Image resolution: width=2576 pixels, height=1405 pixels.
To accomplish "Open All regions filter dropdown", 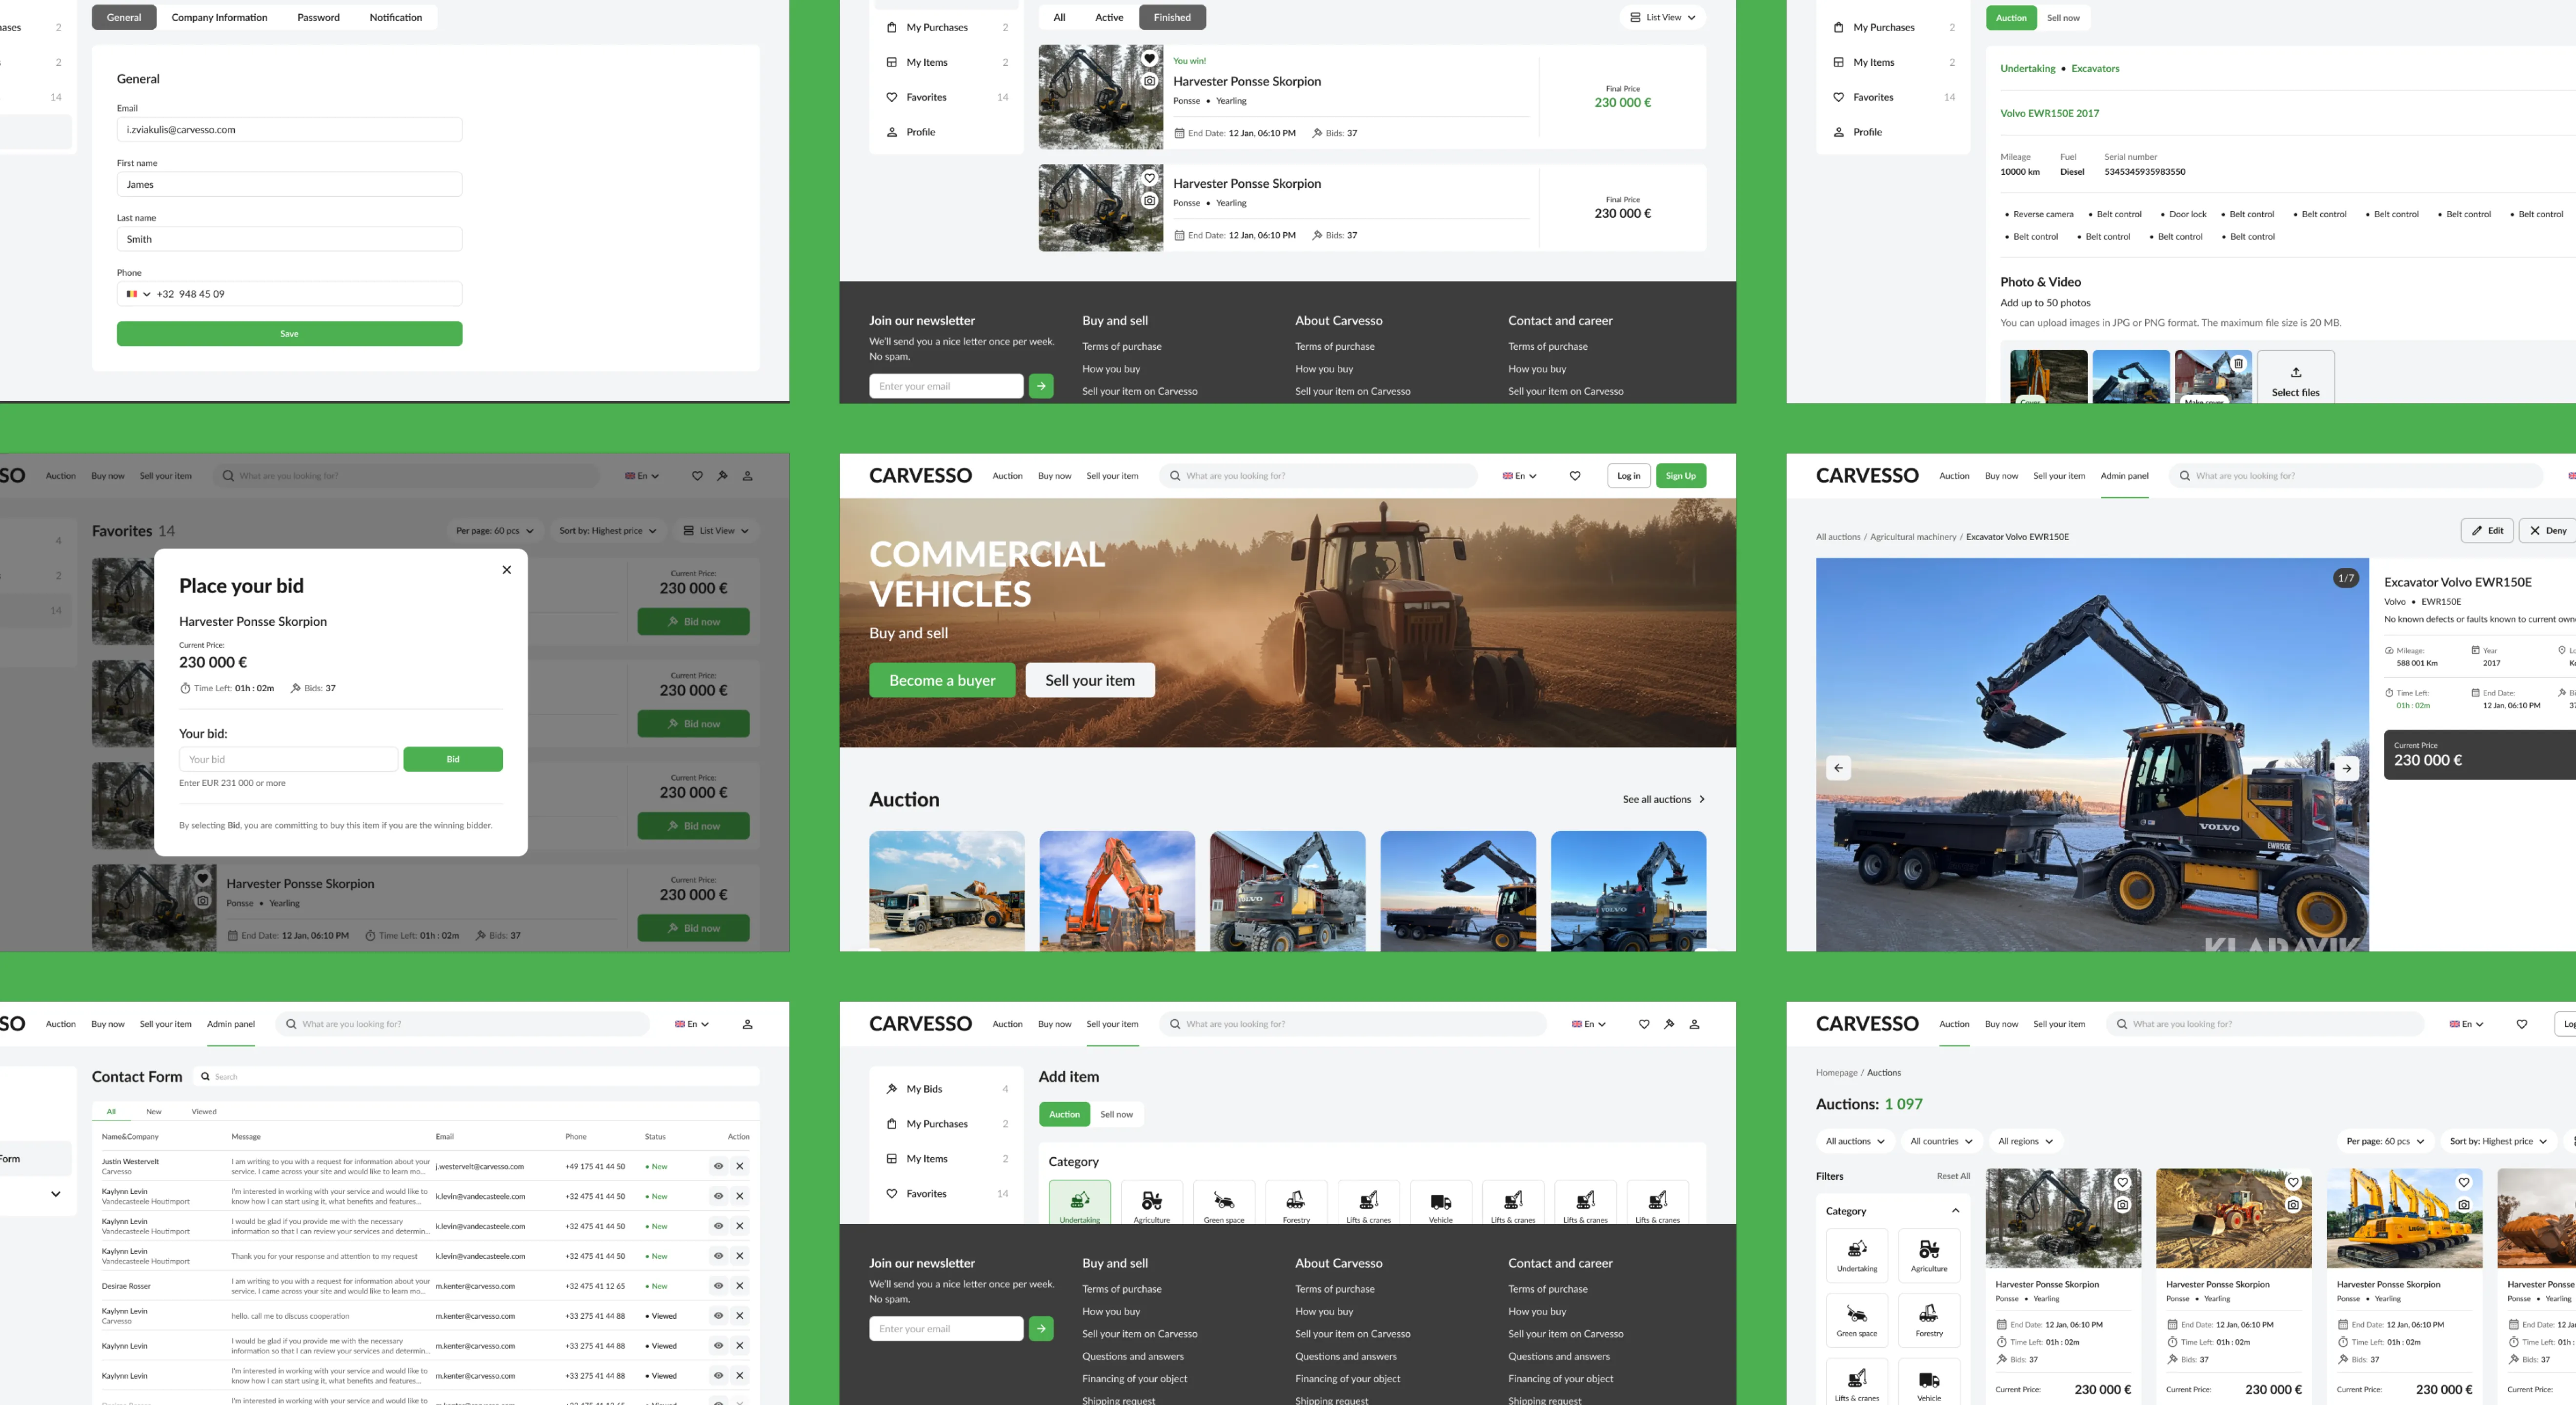I will coord(2025,1141).
